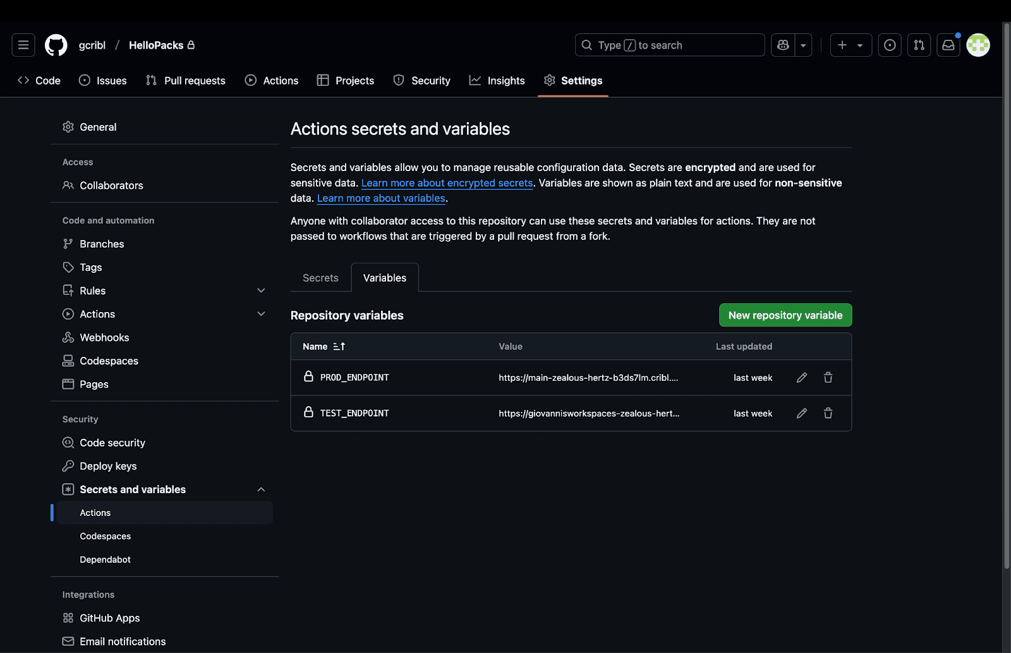Click New repository variable button
The height and width of the screenshot is (653, 1011).
[785, 315]
